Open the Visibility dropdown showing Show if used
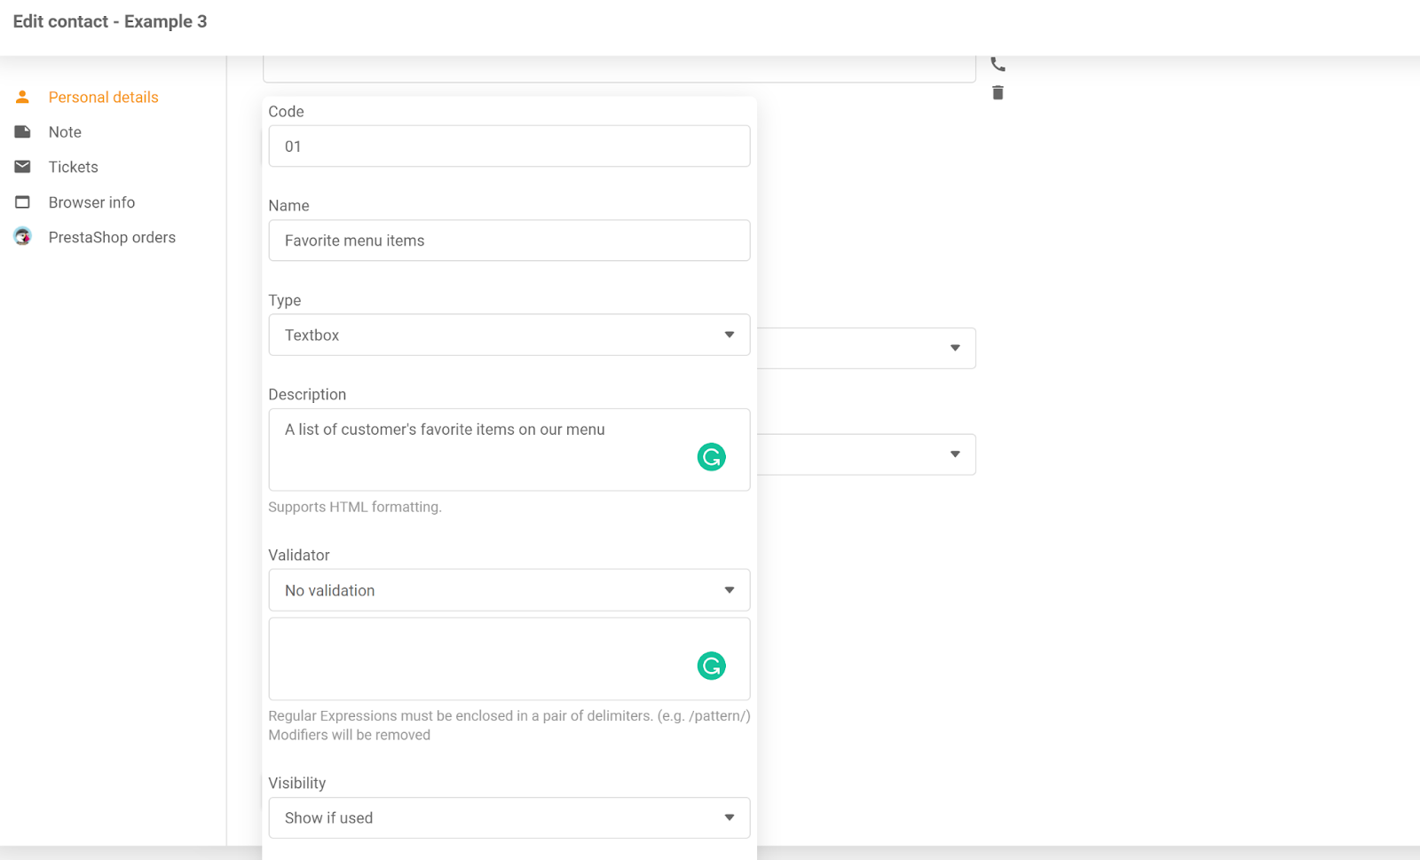Viewport: 1420px width, 860px height. click(509, 817)
